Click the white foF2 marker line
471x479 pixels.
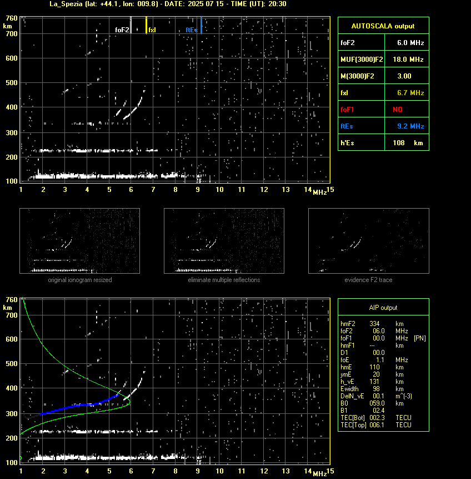pyautogui.click(x=131, y=25)
